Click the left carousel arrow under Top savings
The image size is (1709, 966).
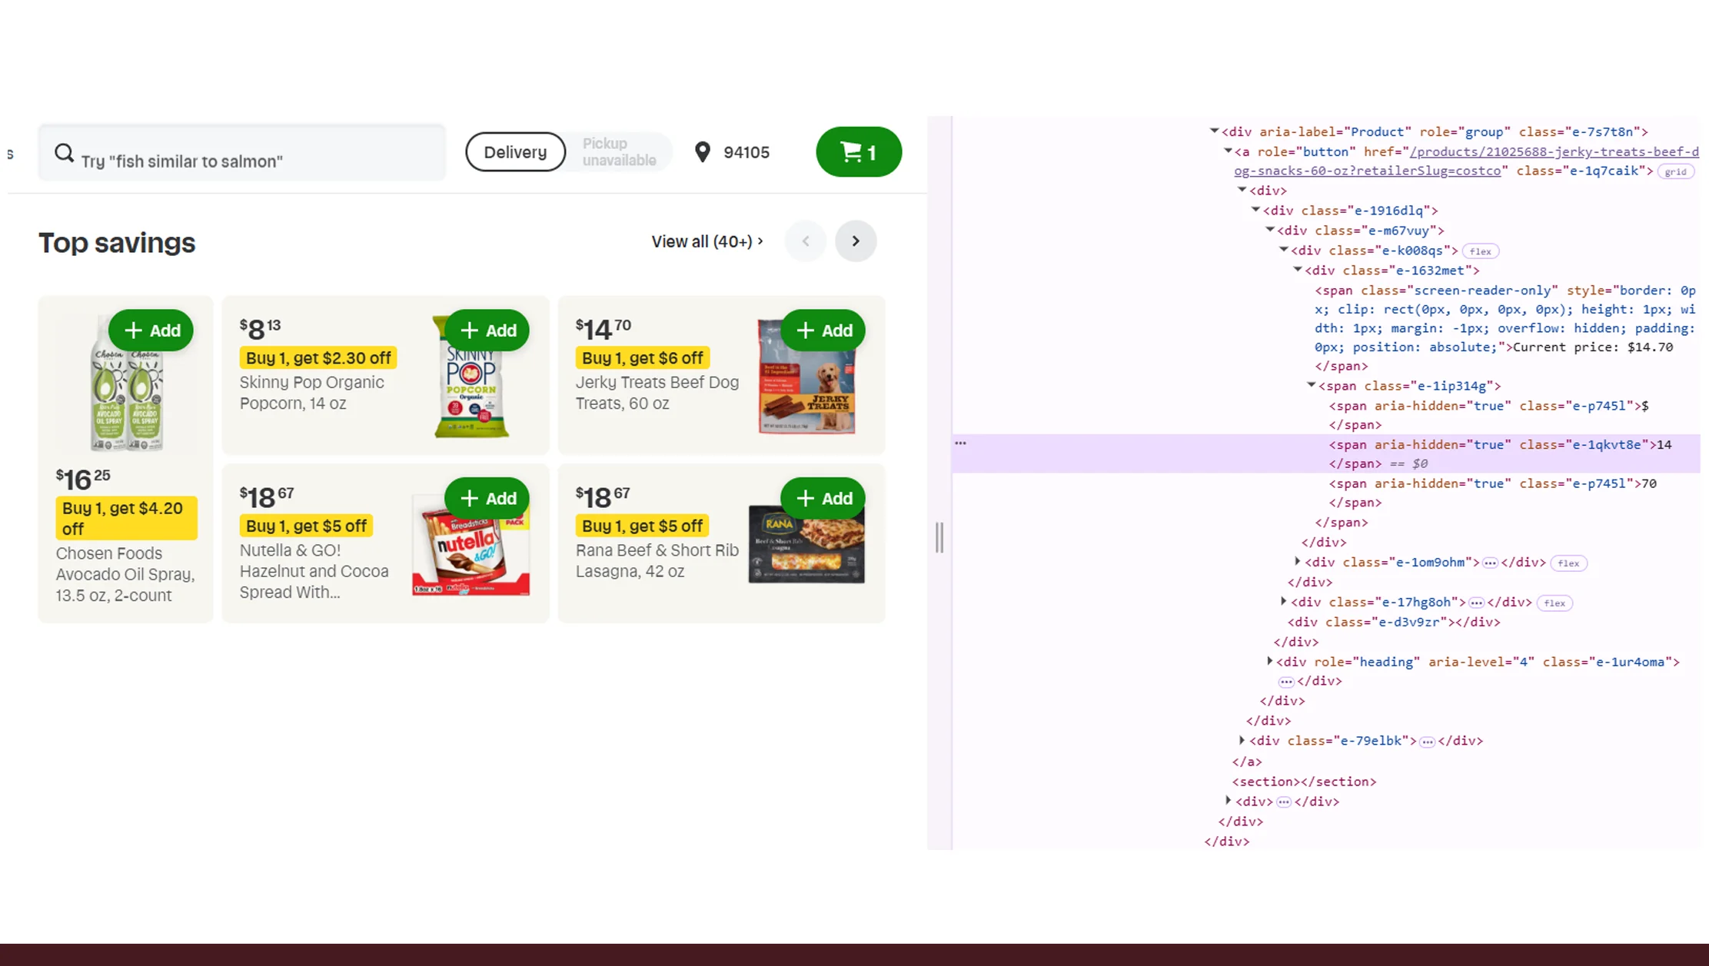coord(805,241)
